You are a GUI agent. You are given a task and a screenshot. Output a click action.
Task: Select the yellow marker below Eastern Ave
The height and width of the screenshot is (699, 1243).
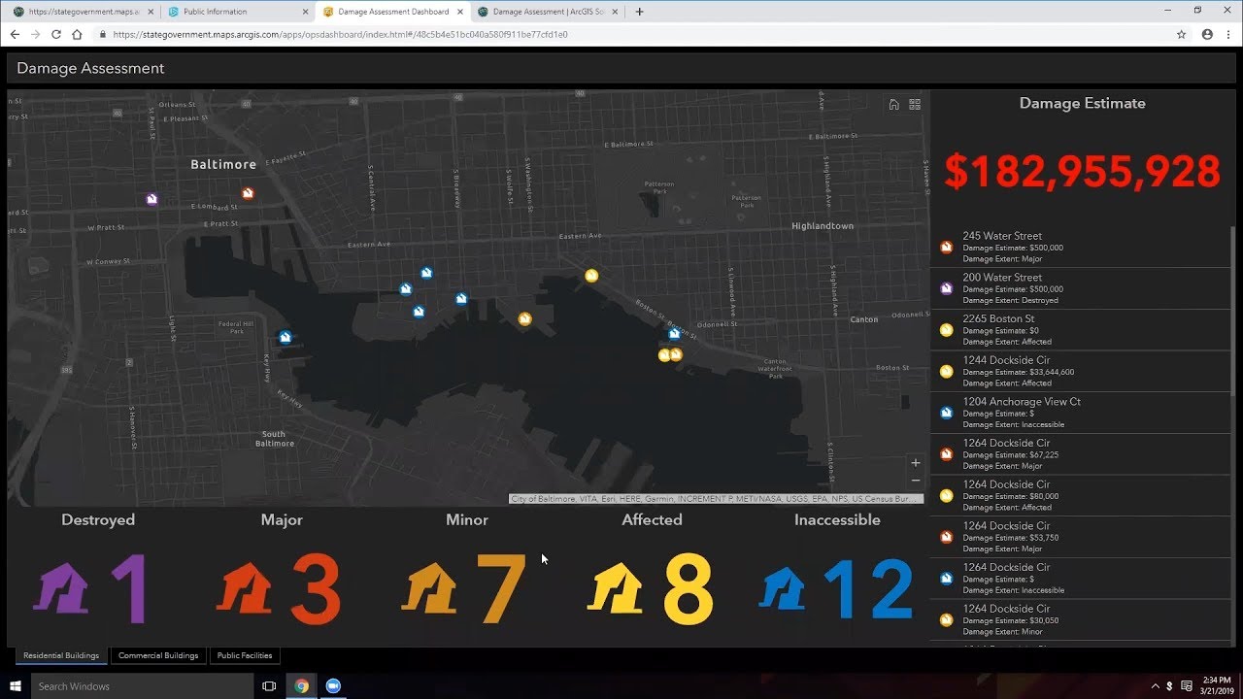pyautogui.click(x=590, y=276)
